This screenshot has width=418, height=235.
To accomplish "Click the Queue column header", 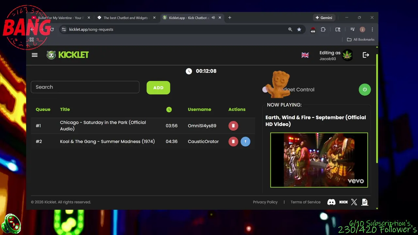I will click(43, 109).
